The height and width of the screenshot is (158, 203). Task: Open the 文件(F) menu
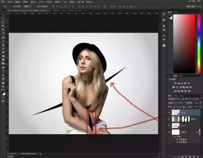10,2
